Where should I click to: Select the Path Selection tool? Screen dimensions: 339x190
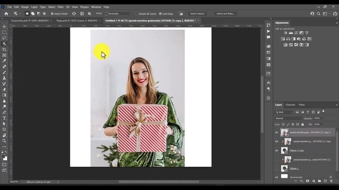[x=4, y=124]
